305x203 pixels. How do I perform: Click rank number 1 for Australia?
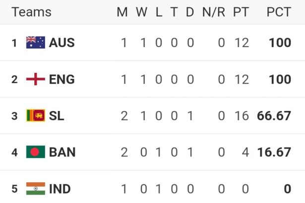click(x=14, y=43)
